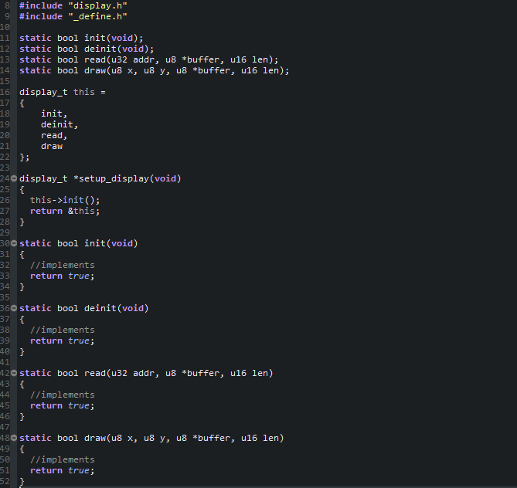Click the read prototype on line 13
This screenshot has width=517, height=488.
click(x=148, y=60)
